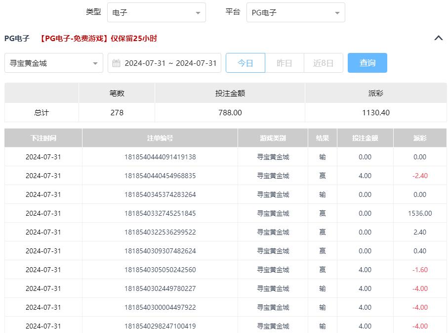Select the 近8日 date filter

(x=324, y=63)
